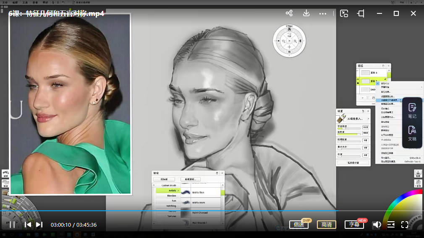This screenshot has width=424, height=238.
Task: Click the bottom button in settings panel
Action: click(353, 163)
